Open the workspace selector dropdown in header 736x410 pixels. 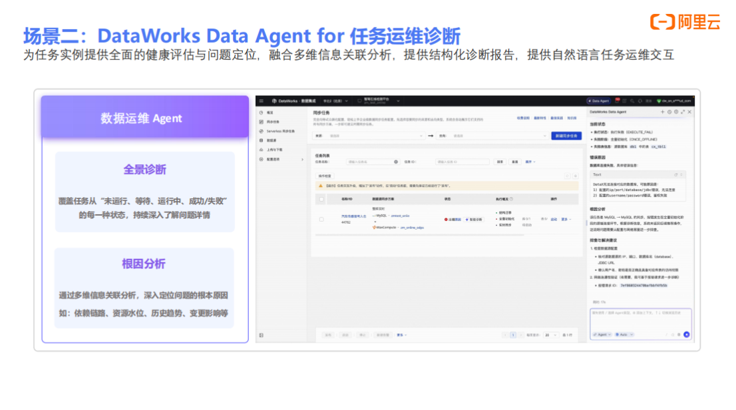click(379, 101)
